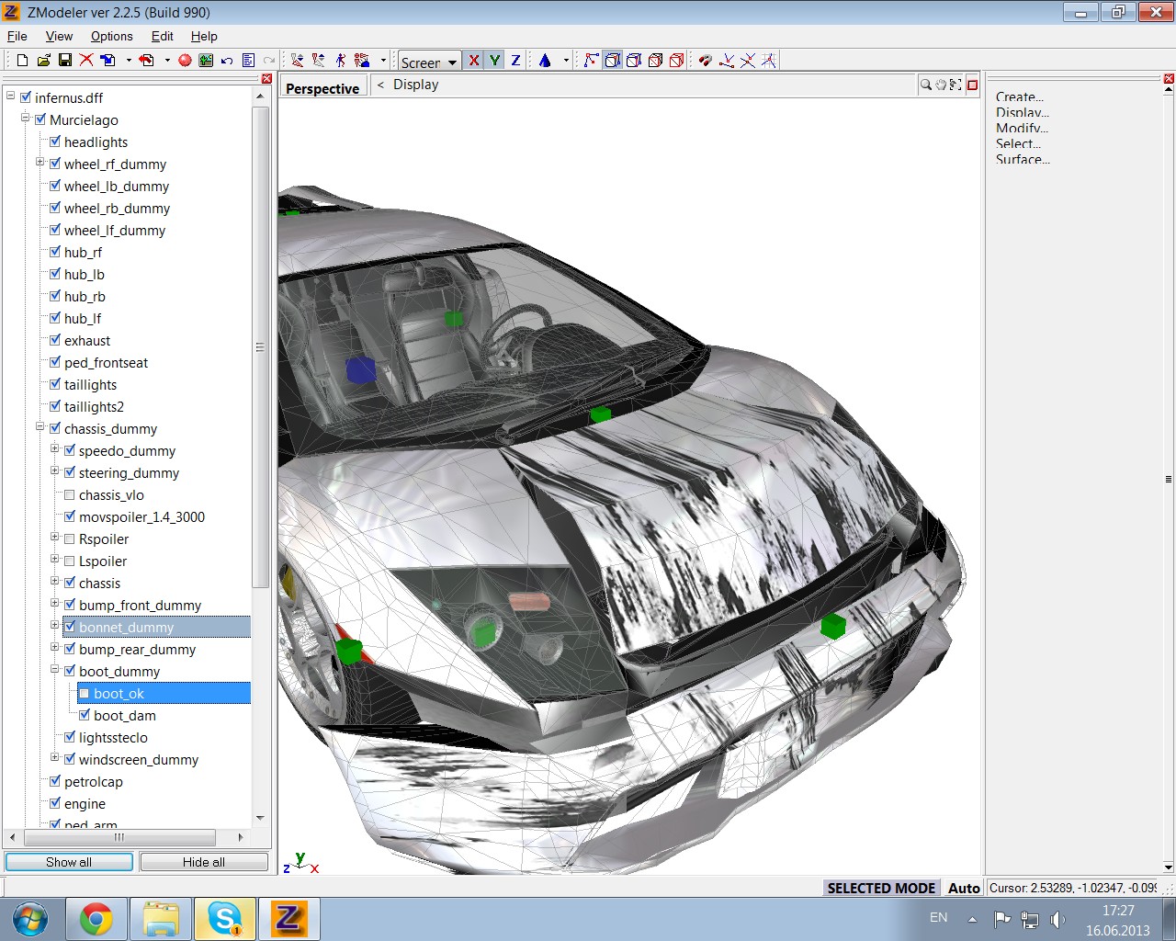
Task: Click the document properties toolbar icon
Action: (x=248, y=61)
